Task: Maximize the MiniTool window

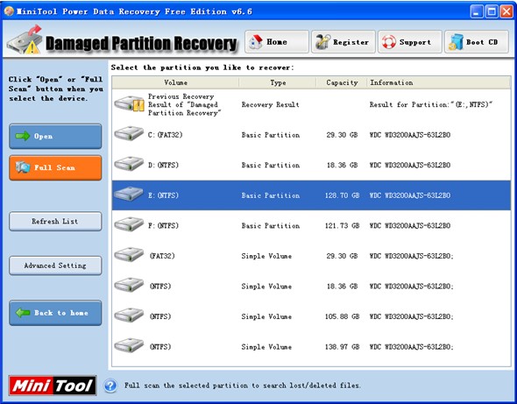Action: click(x=492, y=11)
